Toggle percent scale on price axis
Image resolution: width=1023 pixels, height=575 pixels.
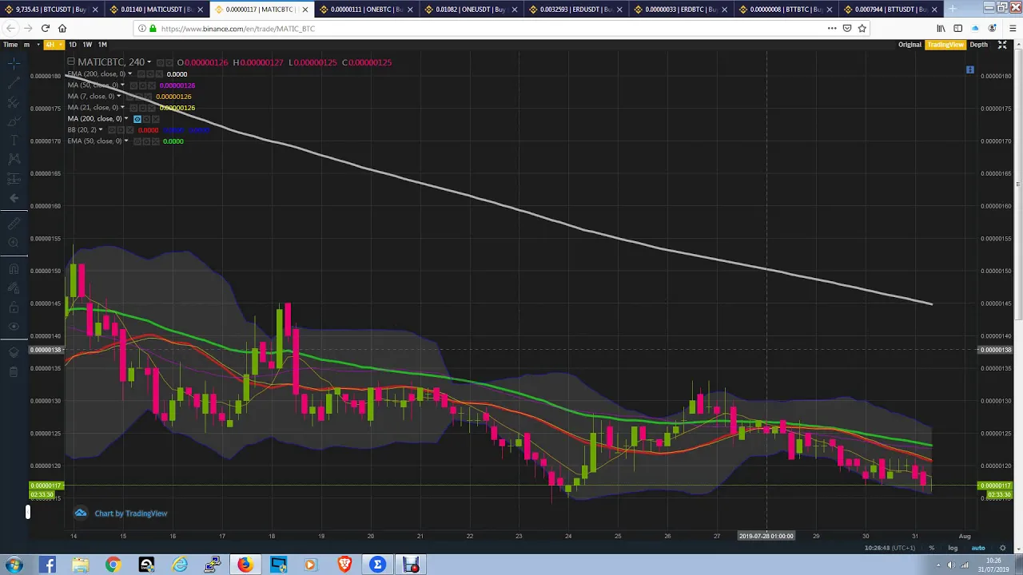click(931, 548)
